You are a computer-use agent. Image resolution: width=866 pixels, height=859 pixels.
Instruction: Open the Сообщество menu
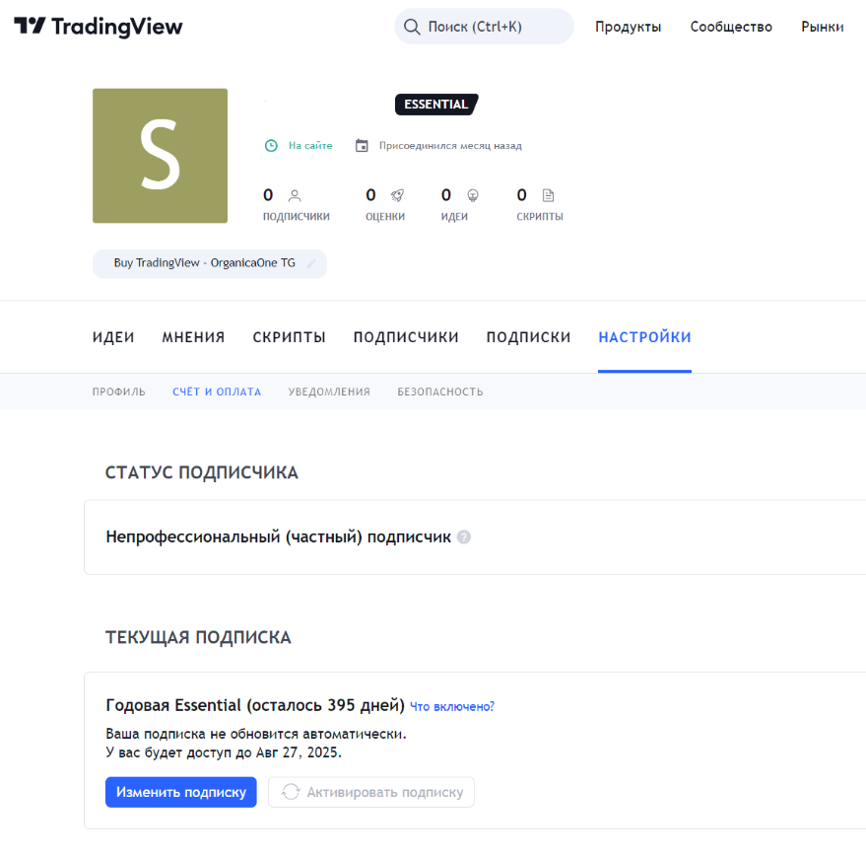point(731,27)
